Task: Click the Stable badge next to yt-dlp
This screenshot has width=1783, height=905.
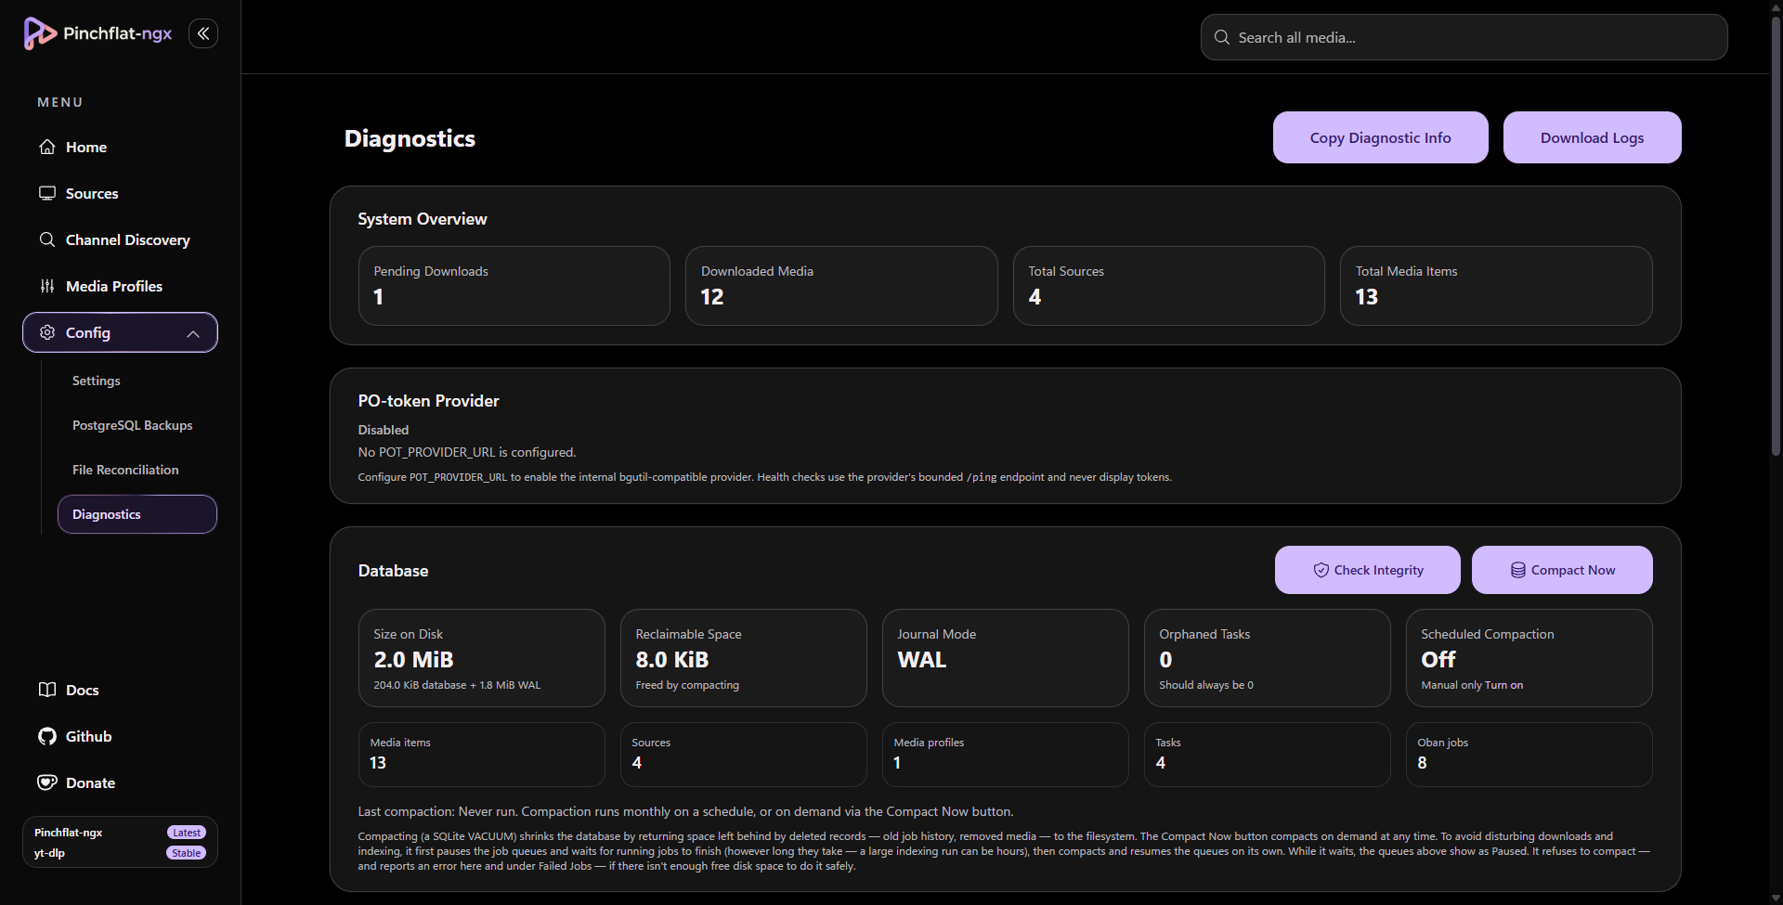Action: (x=187, y=853)
